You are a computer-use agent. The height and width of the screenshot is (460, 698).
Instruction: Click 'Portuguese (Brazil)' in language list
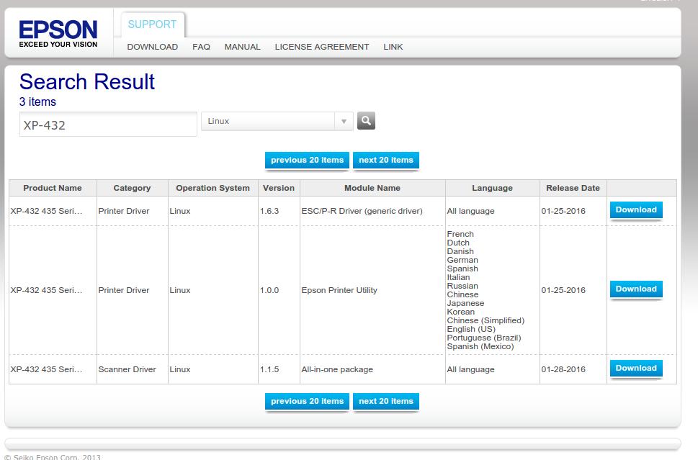pyautogui.click(x=484, y=338)
